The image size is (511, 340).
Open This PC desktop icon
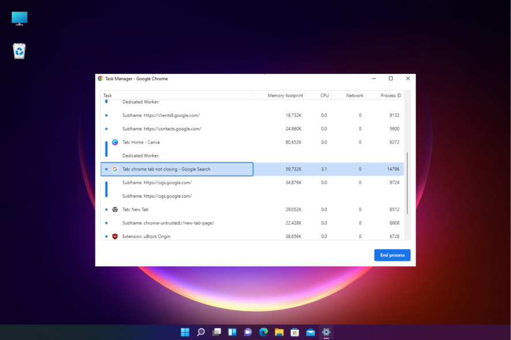click(x=19, y=18)
